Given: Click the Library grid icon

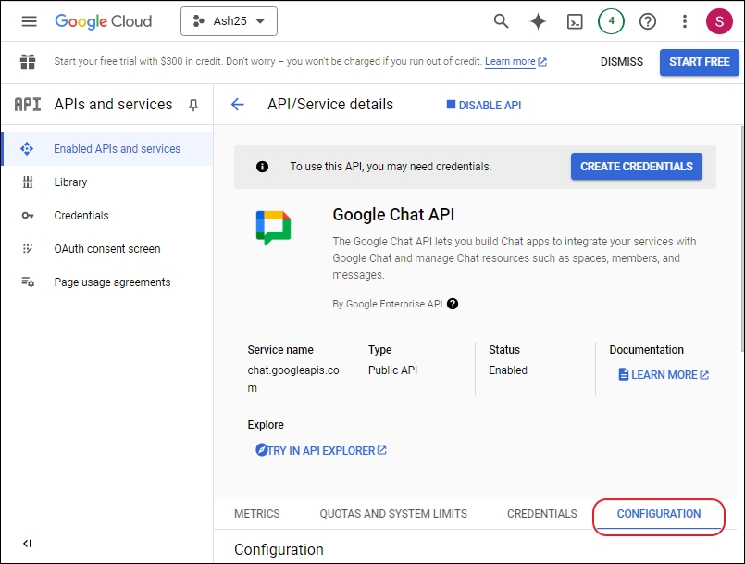Looking at the screenshot, I should pos(28,182).
